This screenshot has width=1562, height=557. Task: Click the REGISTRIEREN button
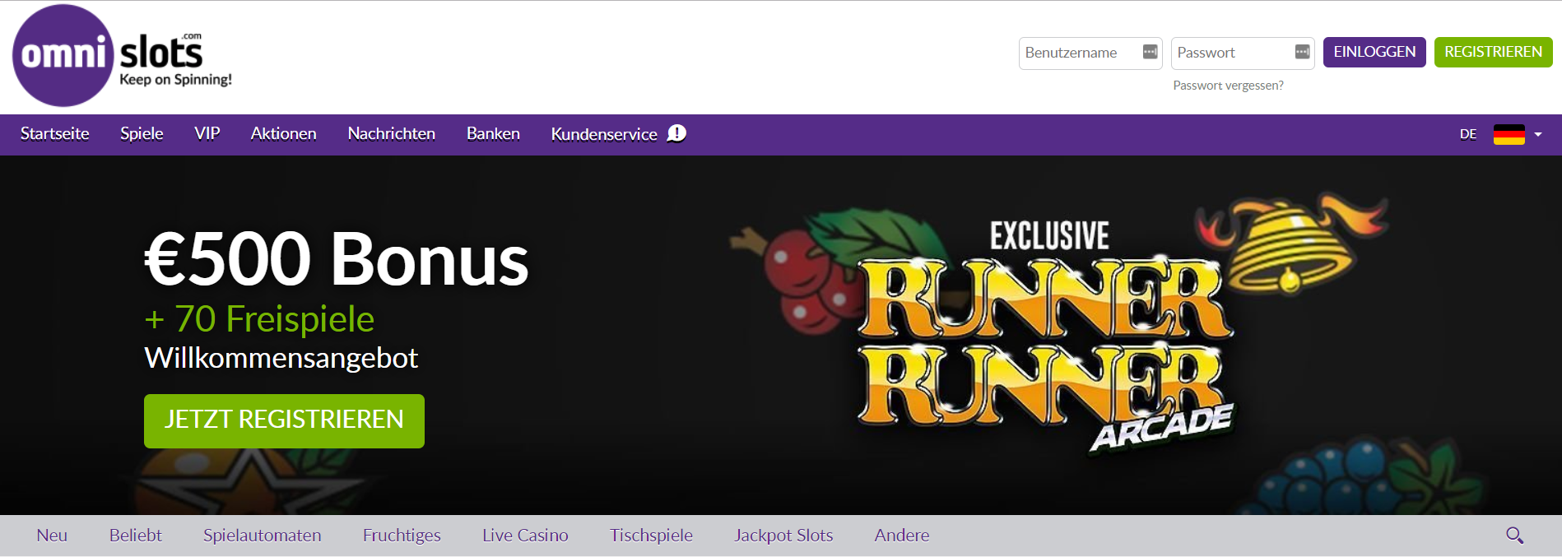1494,52
